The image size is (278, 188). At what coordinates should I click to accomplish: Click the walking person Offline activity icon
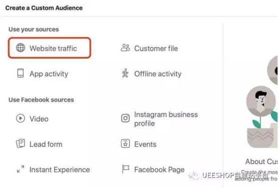[125, 73]
